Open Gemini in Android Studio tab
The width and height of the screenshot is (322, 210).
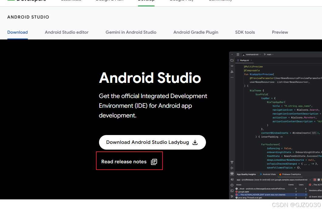[131, 32]
